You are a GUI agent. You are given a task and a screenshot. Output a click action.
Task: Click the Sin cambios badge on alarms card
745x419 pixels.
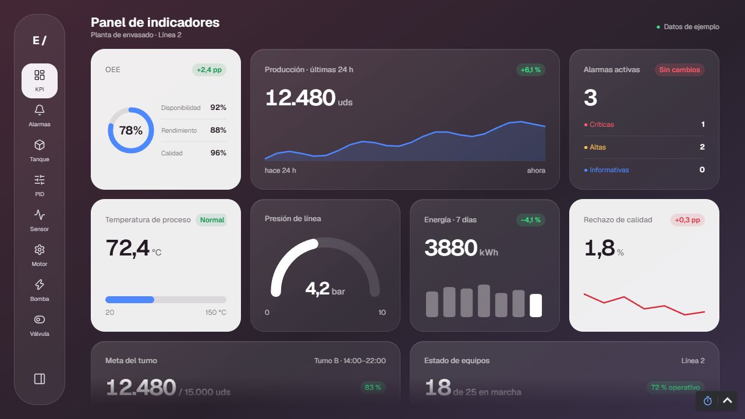(x=680, y=70)
